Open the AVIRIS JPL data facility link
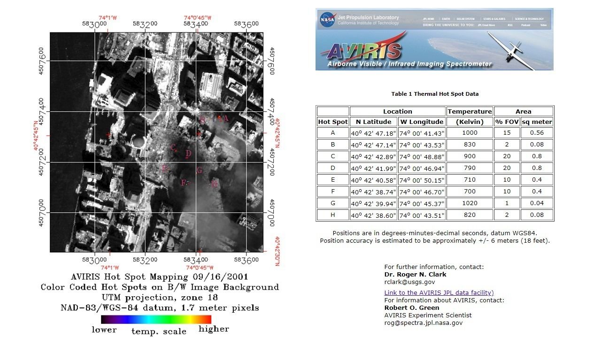601x338 pixels. pyautogui.click(x=439, y=292)
